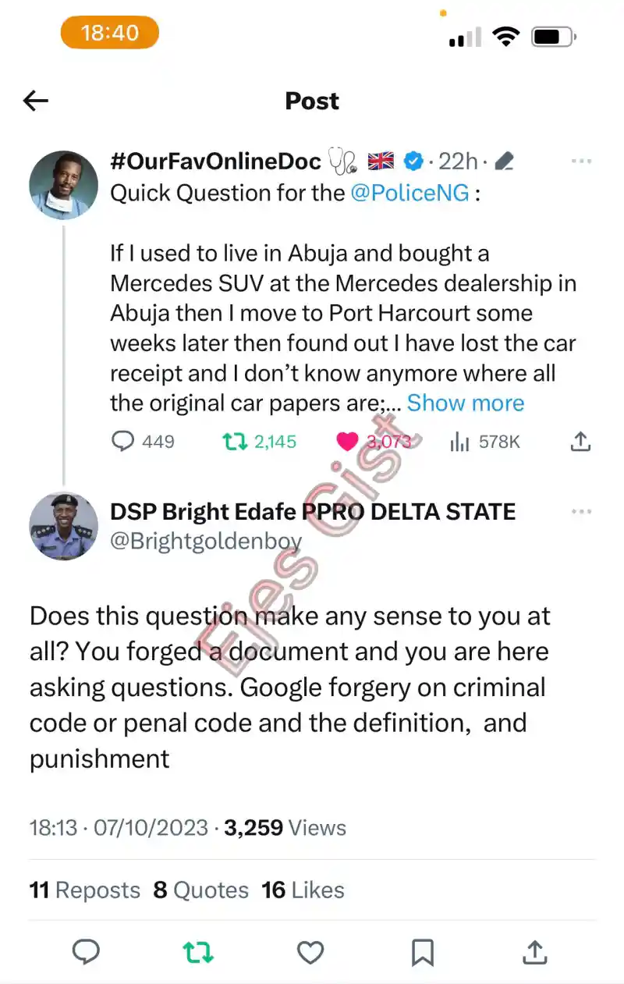Tap the green repost icon in bottom bar
Viewport: 624px width, 984px height.
tap(199, 953)
